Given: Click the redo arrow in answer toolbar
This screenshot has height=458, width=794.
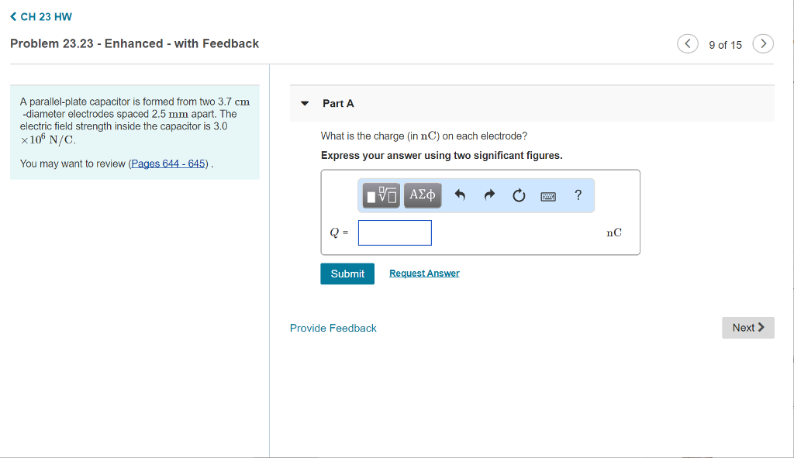Looking at the screenshot, I should [489, 195].
